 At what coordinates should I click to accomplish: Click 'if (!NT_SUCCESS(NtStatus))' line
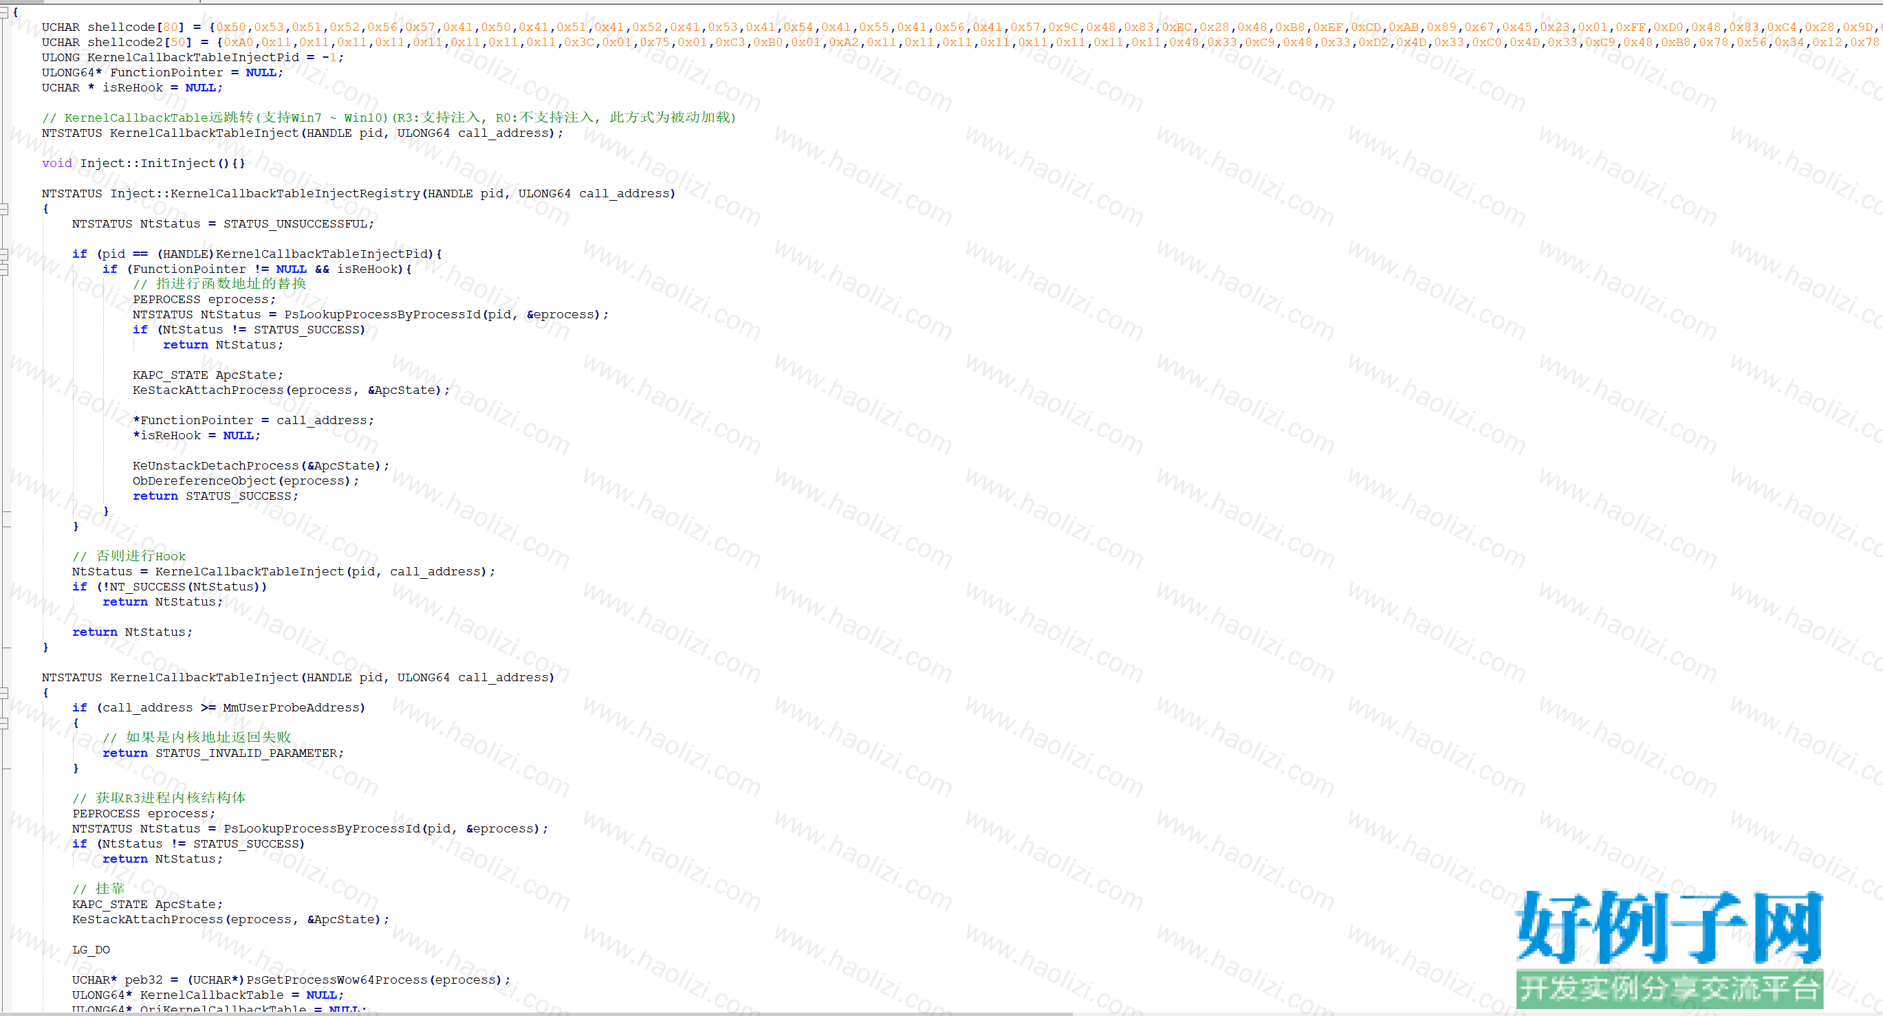coord(170,587)
